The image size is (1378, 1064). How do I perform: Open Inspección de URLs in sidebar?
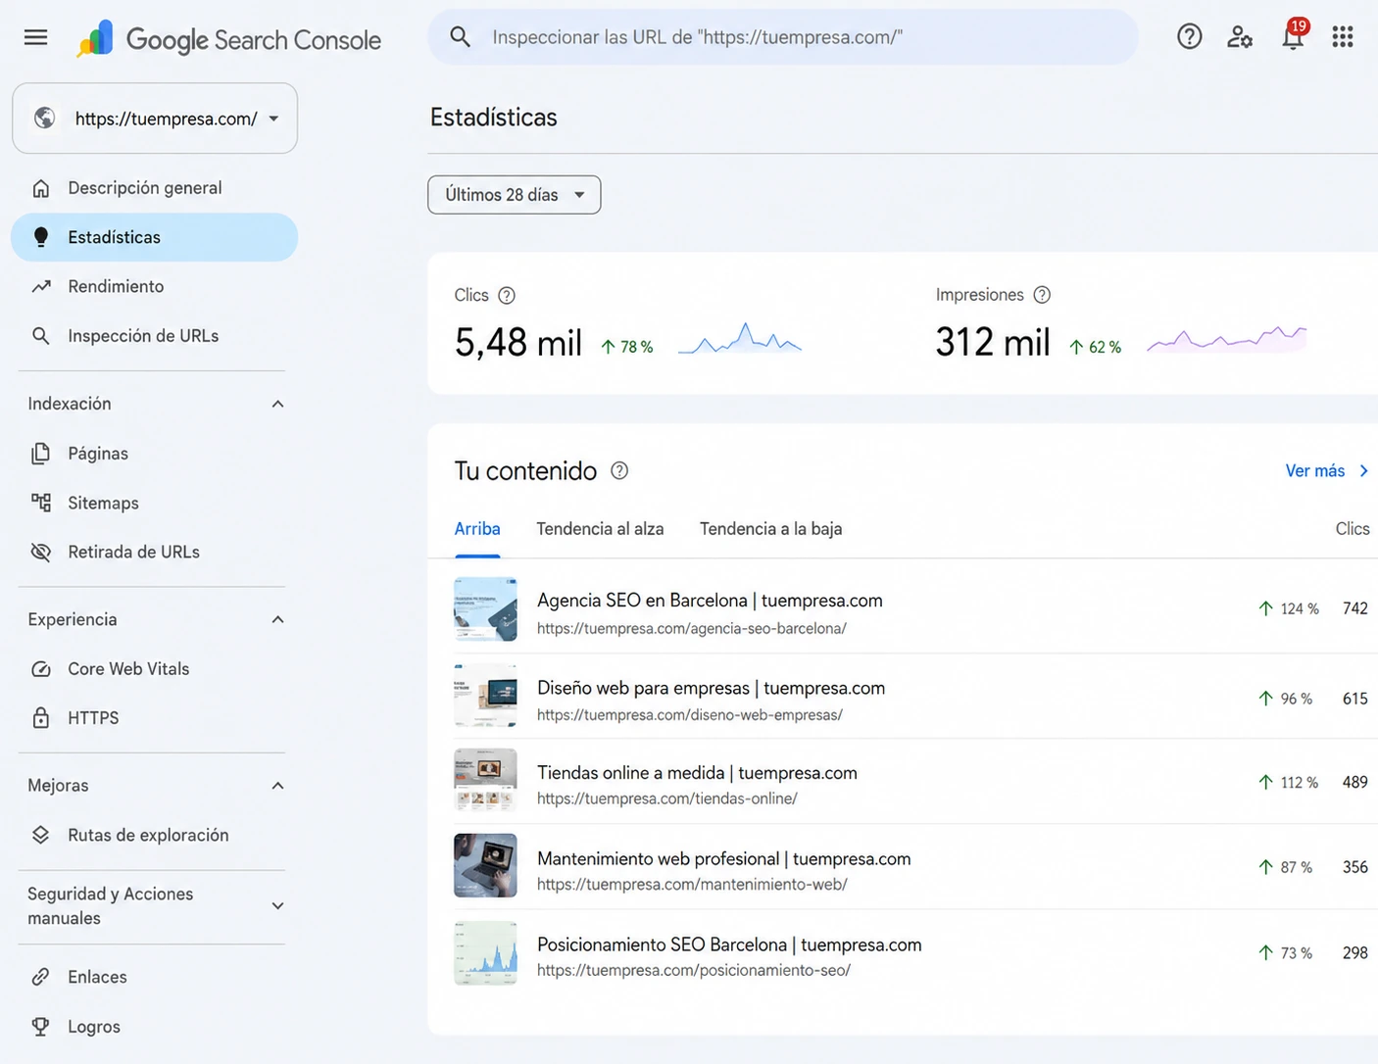[154, 336]
